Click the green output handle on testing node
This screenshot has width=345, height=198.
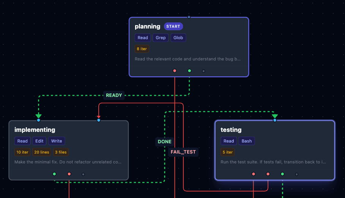tap(282, 174)
